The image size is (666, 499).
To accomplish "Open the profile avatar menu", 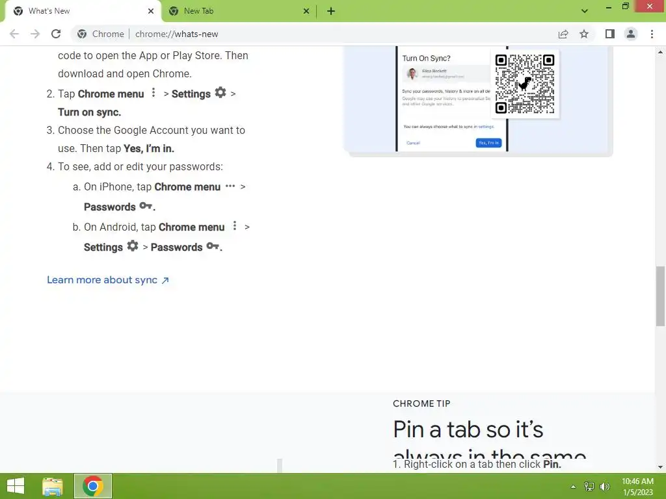I will coord(631,34).
